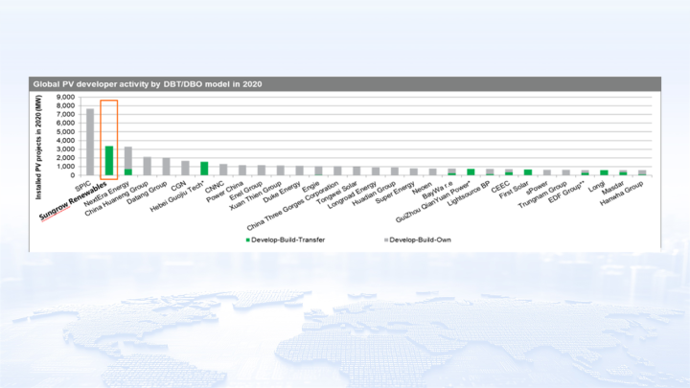The width and height of the screenshot is (690, 388).
Task: Click the chart title "Global PV developer activity by DBT/DBO model in 2020"
Action: click(148, 84)
